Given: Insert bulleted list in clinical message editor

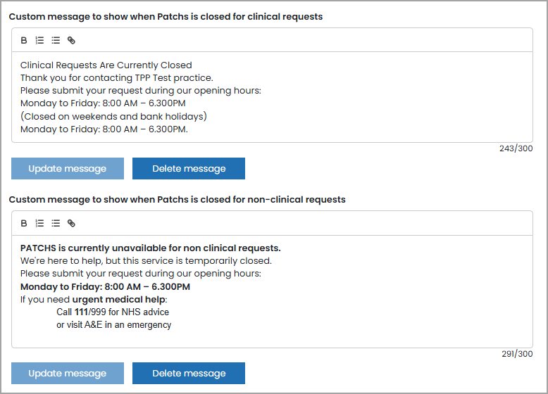Looking at the screenshot, I should pos(56,41).
